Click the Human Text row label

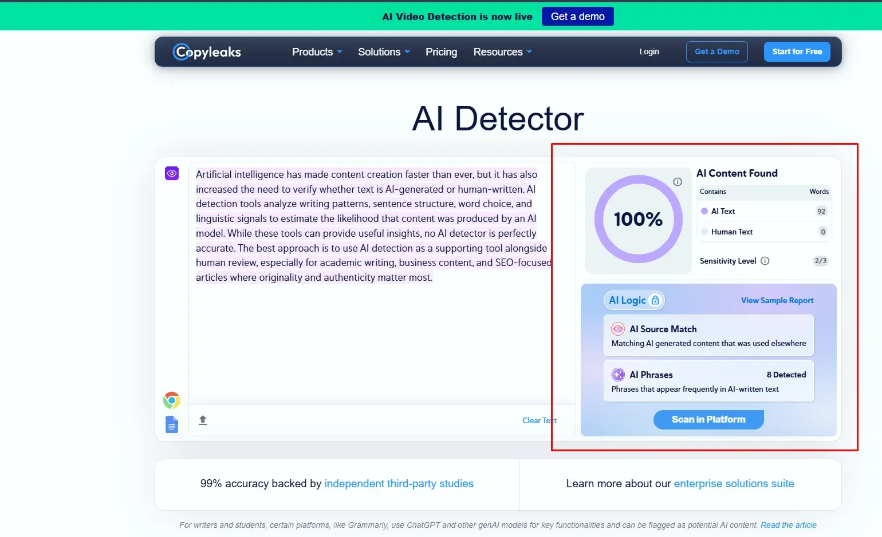tap(732, 232)
